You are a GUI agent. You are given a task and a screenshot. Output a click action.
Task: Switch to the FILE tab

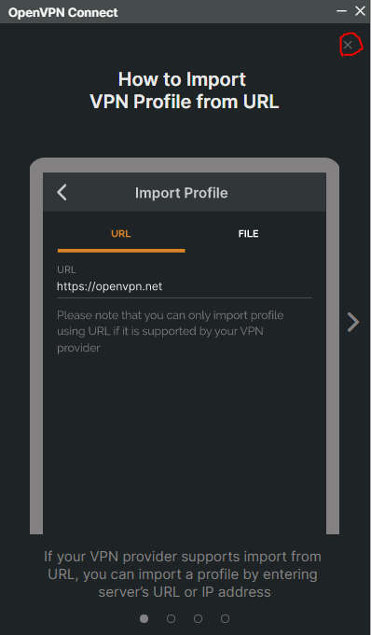(x=248, y=234)
